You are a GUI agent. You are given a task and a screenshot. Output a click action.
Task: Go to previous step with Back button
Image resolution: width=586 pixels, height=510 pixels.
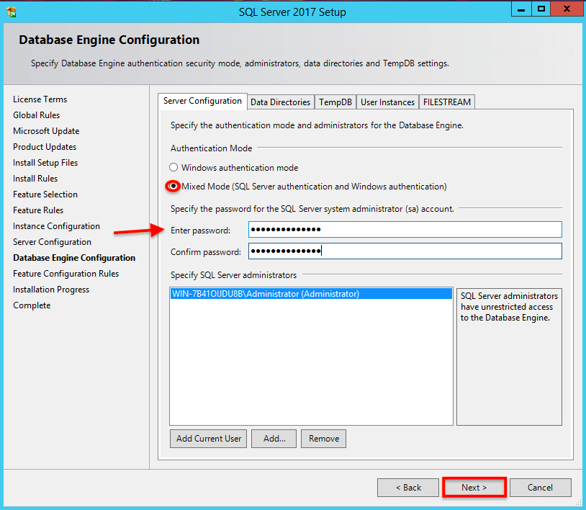point(408,488)
